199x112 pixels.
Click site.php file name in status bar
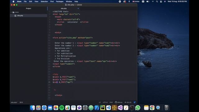(14, 102)
